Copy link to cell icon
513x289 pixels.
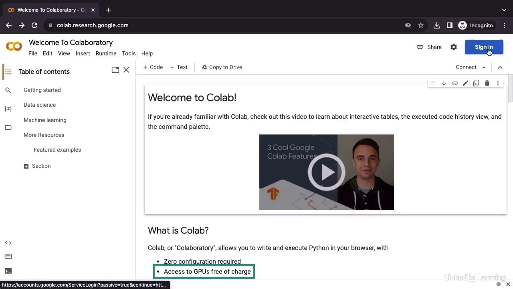pyautogui.click(x=454, y=83)
